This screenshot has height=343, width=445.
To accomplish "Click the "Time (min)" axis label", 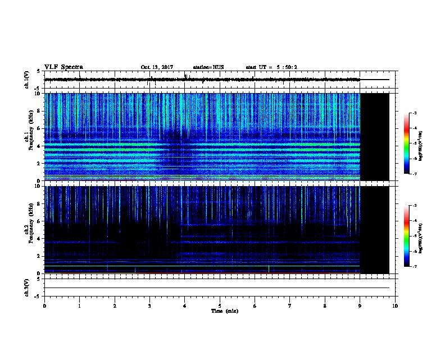I will [x=225, y=311].
